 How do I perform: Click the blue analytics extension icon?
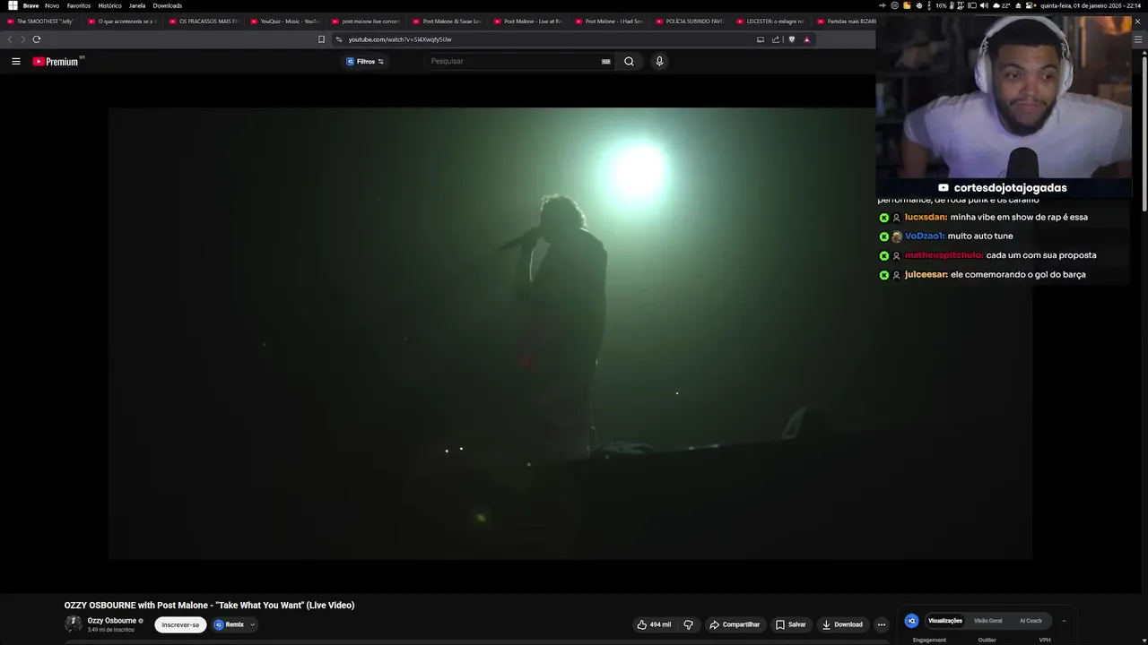coord(911,621)
